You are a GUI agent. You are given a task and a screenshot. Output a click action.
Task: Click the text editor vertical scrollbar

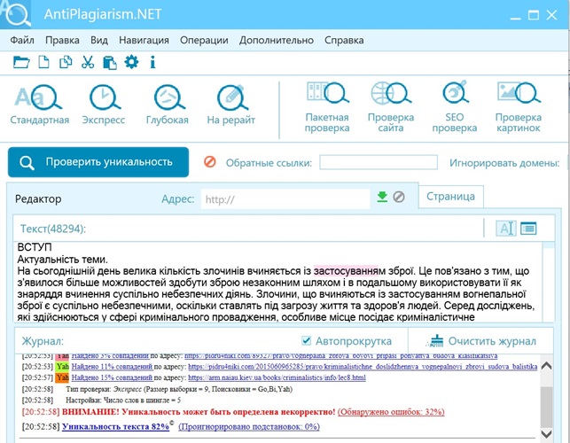549,282
